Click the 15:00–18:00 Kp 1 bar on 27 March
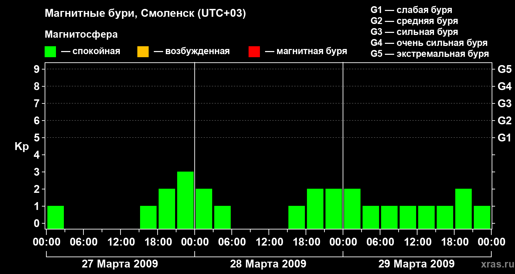 148,217
